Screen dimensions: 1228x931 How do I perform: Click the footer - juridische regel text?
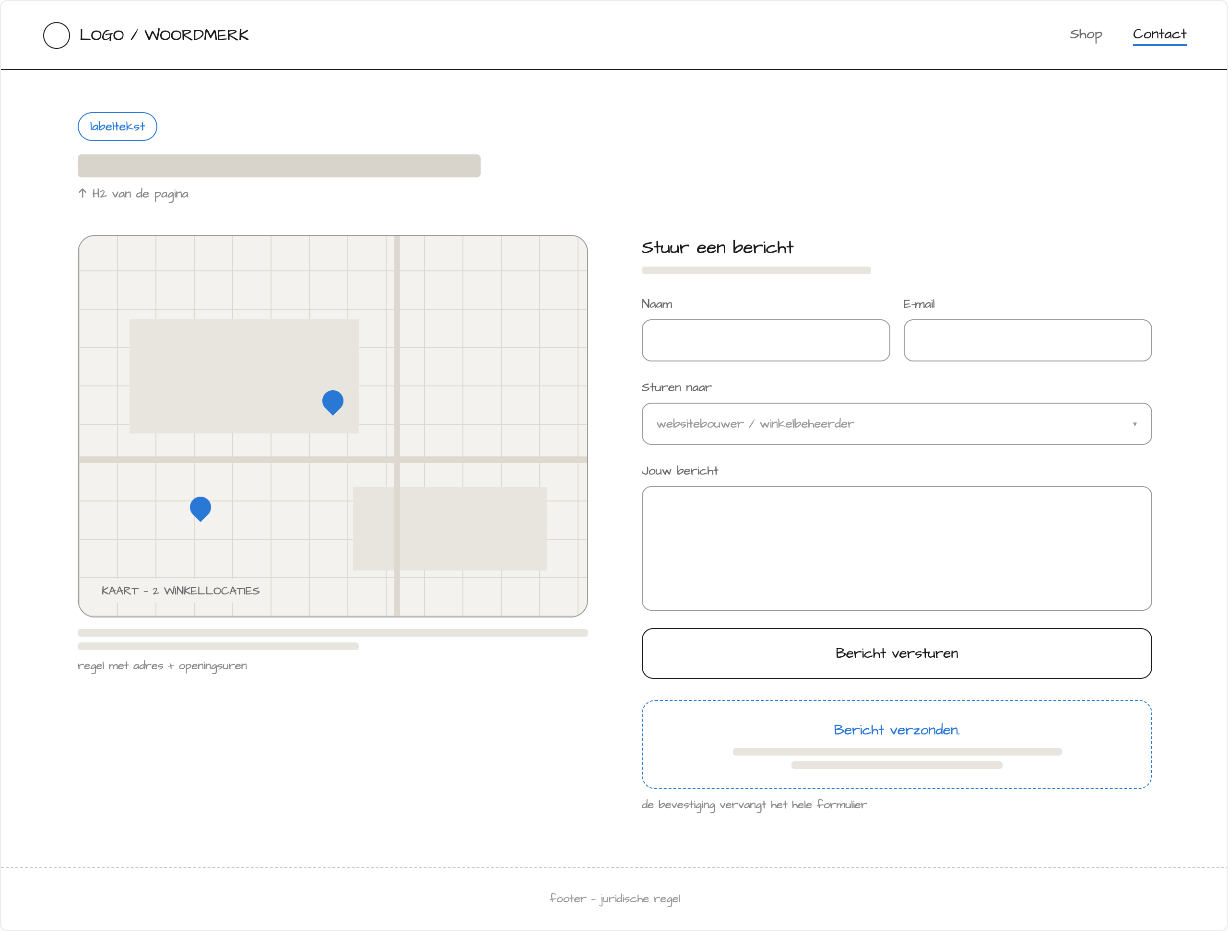[614, 899]
